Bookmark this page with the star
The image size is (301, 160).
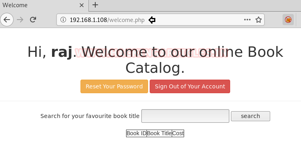coord(259,20)
